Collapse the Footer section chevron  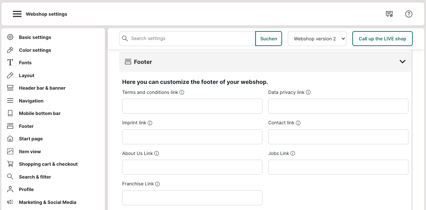(402, 62)
